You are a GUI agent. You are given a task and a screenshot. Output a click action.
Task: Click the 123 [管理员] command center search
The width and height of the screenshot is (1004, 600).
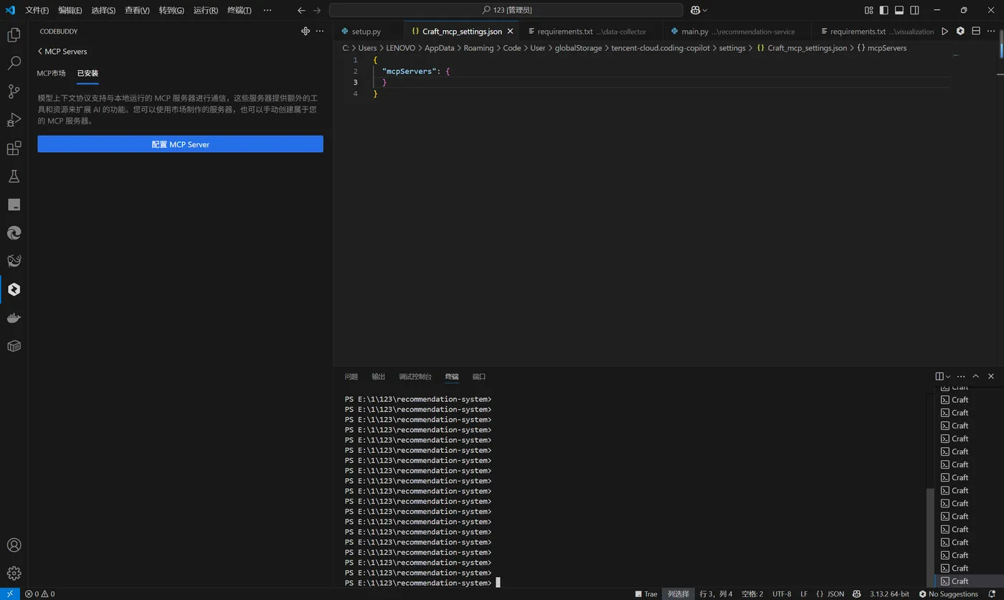click(x=506, y=10)
